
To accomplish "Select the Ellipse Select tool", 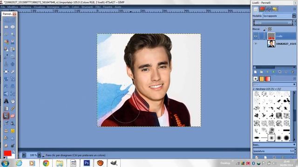I will coord(13,27).
